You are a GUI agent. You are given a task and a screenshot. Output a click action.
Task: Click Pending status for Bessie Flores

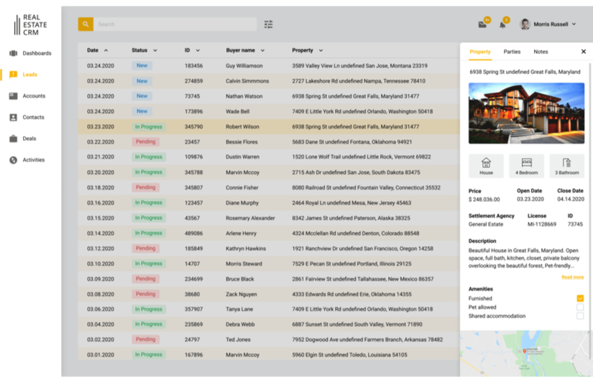pos(145,141)
